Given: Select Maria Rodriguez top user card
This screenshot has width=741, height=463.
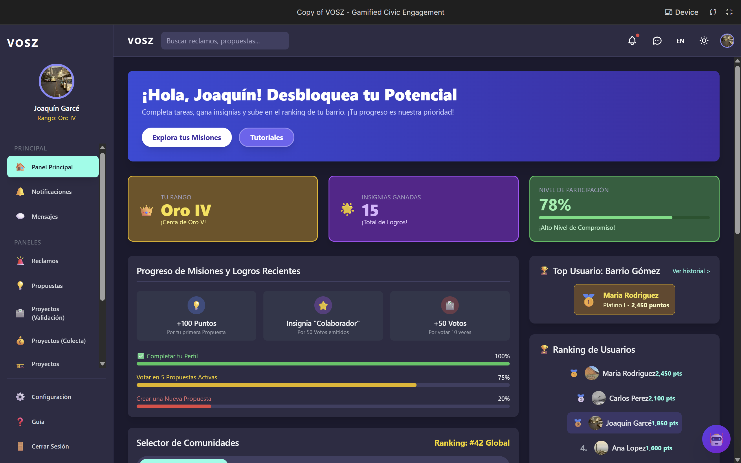Looking at the screenshot, I should (x=624, y=300).
